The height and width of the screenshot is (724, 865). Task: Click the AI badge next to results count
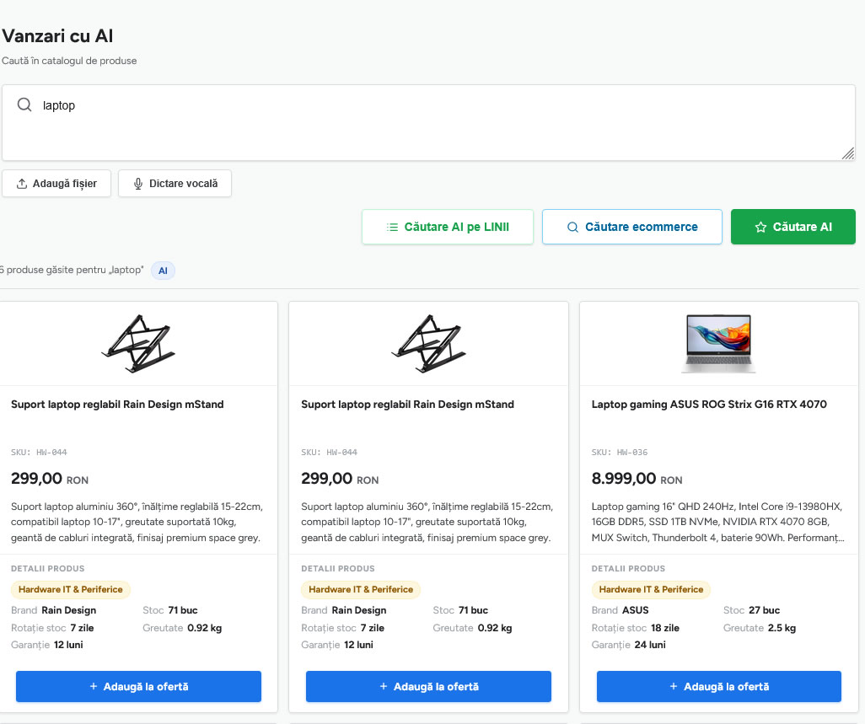[x=163, y=271]
